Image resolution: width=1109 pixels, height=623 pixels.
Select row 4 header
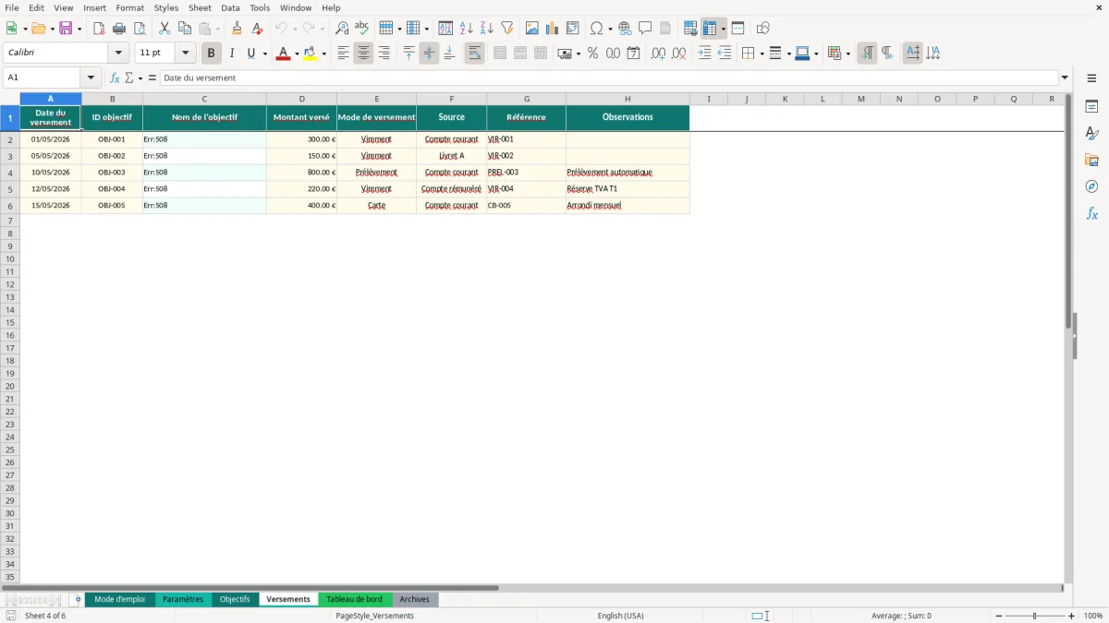10,173
